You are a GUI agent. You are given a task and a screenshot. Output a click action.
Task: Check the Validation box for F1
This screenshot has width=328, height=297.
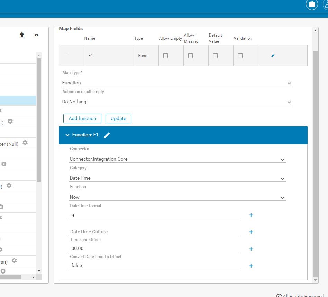[240, 56]
